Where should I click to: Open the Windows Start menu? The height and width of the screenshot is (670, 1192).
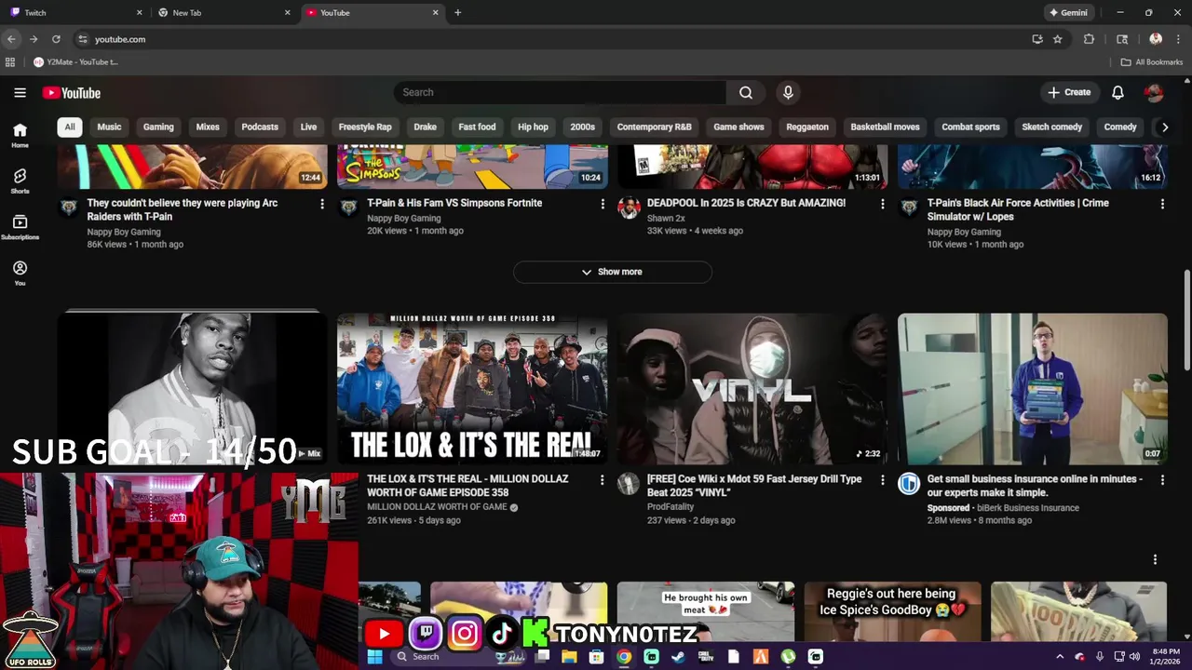coord(374,656)
